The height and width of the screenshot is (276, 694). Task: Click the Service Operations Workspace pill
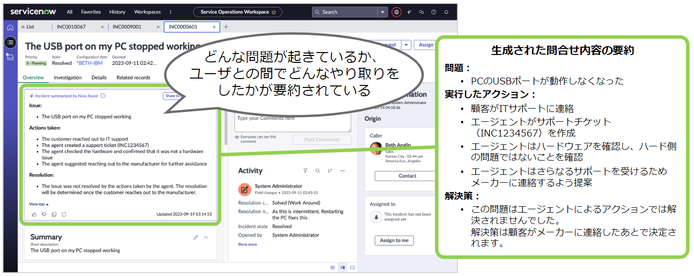pos(238,12)
